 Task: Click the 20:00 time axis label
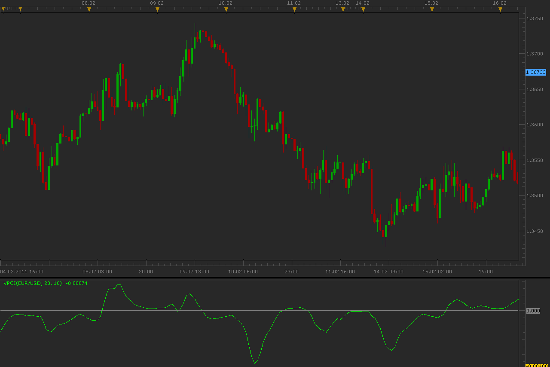tap(146, 272)
